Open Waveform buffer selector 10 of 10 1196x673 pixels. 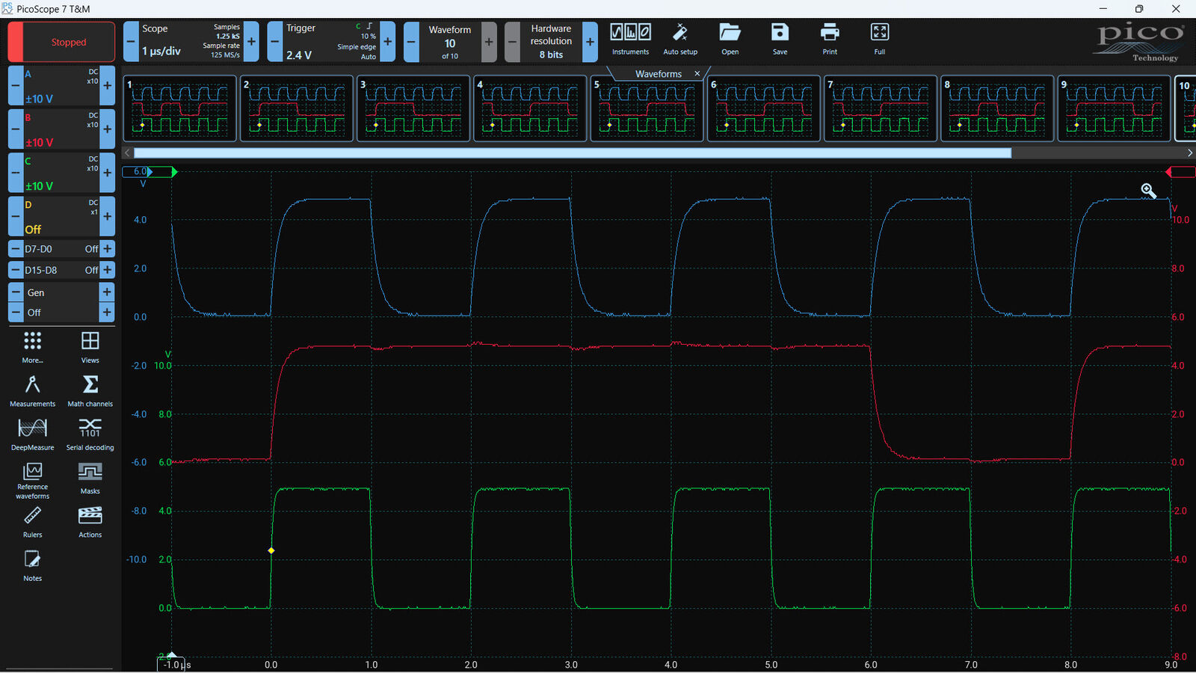click(x=450, y=42)
